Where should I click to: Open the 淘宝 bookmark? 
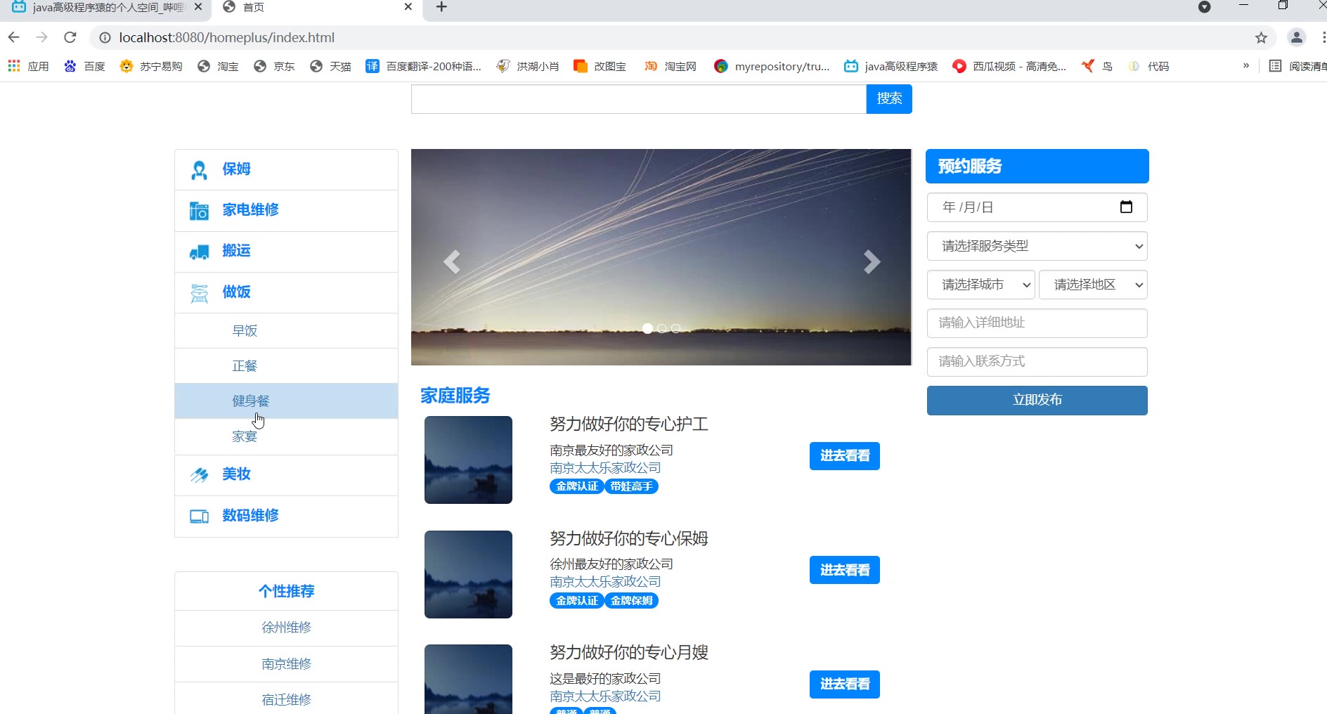[218, 66]
